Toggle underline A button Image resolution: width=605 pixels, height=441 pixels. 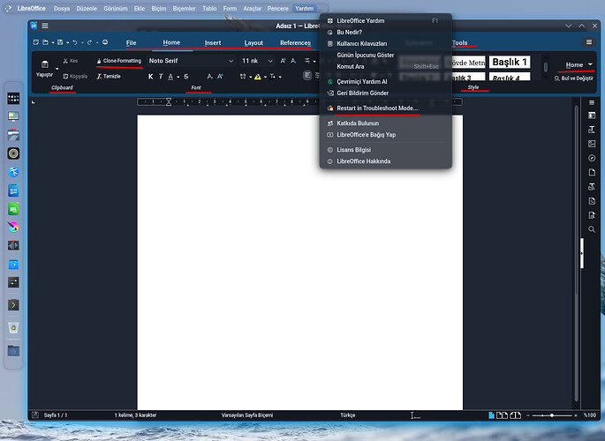(170, 77)
